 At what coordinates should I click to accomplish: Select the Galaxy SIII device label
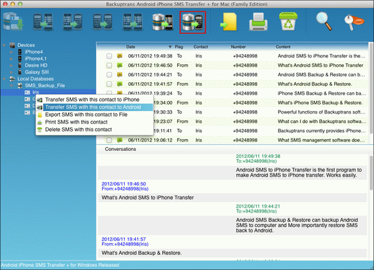pos(37,72)
